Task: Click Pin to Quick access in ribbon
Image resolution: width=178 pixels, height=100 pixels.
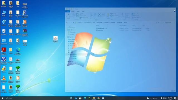Action: (69, 16)
